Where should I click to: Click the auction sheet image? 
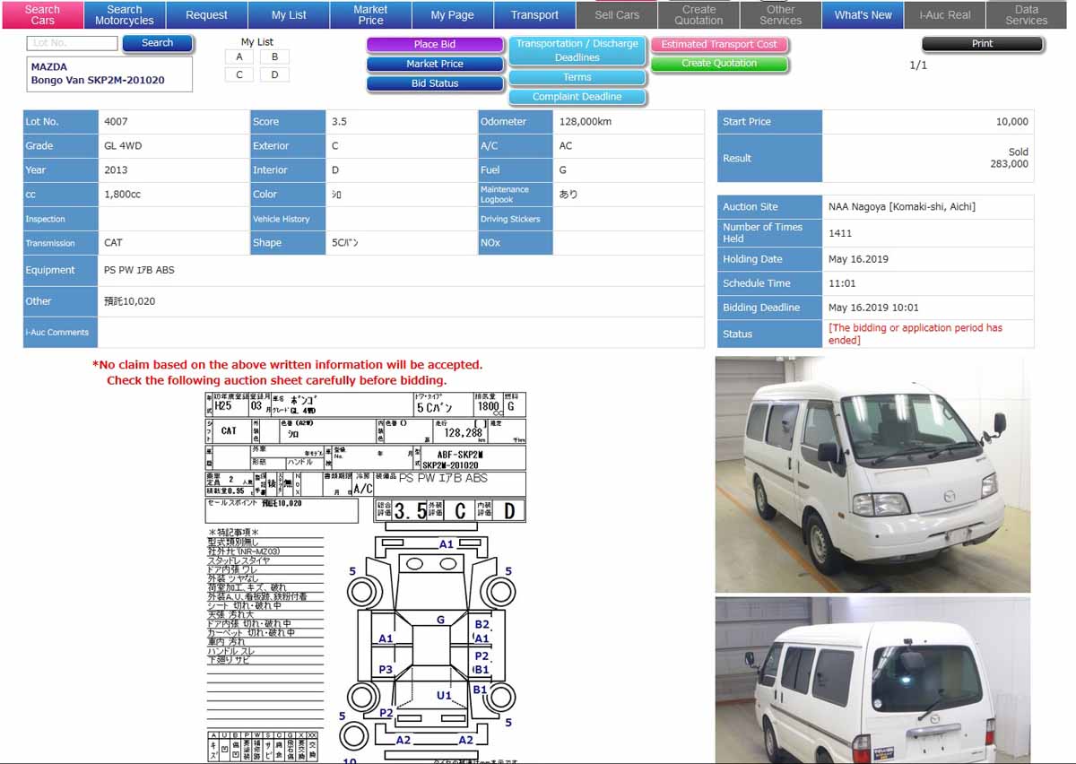click(x=366, y=577)
